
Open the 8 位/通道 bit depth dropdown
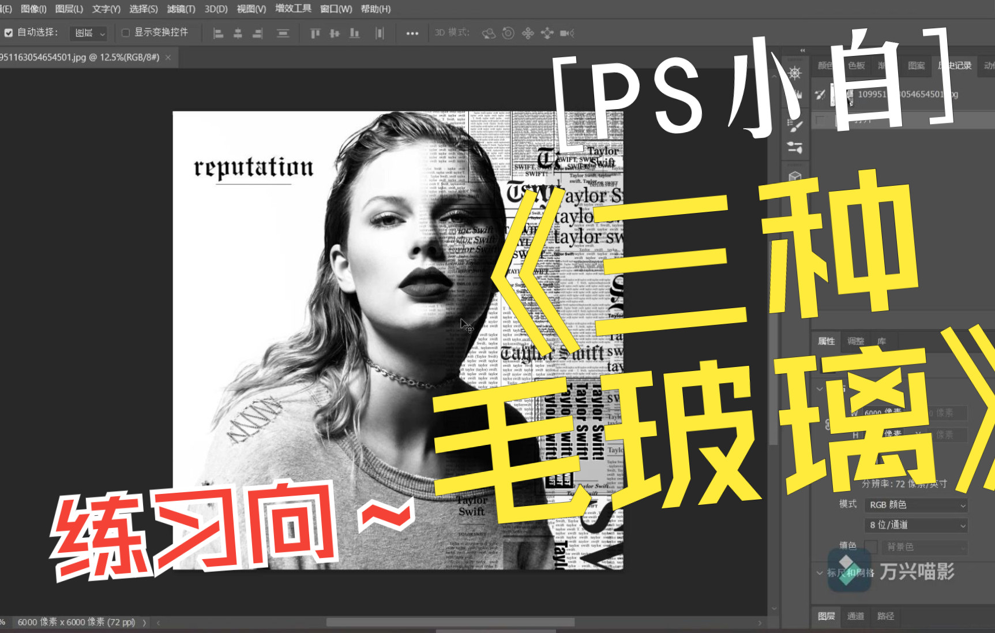tap(915, 525)
